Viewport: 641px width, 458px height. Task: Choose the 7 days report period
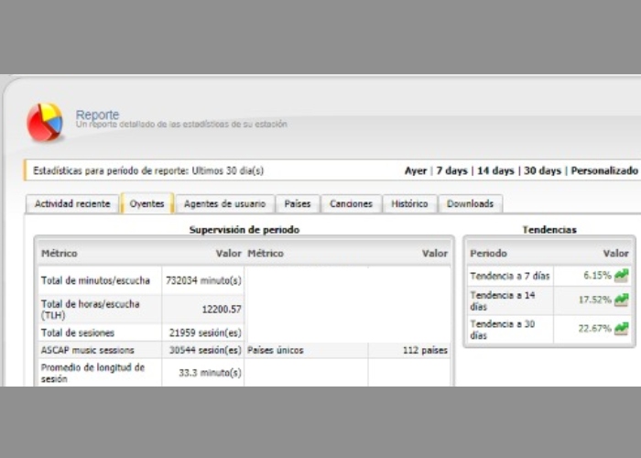tap(451, 170)
